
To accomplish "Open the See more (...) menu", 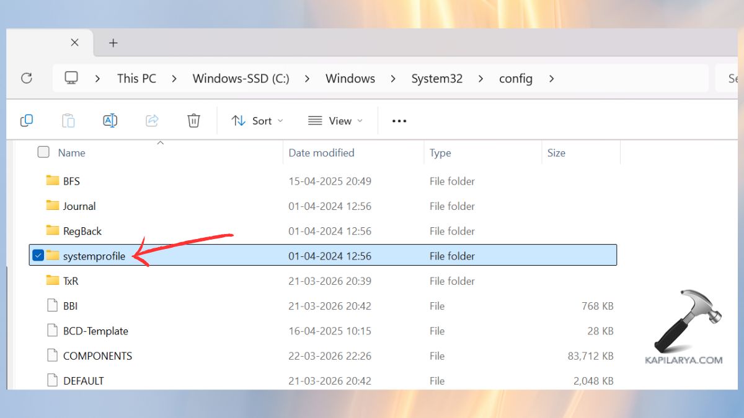I will pyautogui.click(x=399, y=120).
